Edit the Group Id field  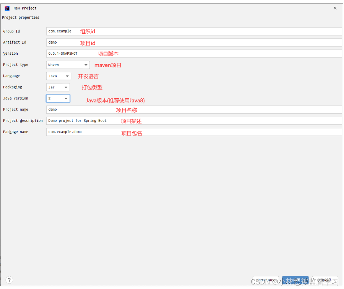tap(194, 31)
